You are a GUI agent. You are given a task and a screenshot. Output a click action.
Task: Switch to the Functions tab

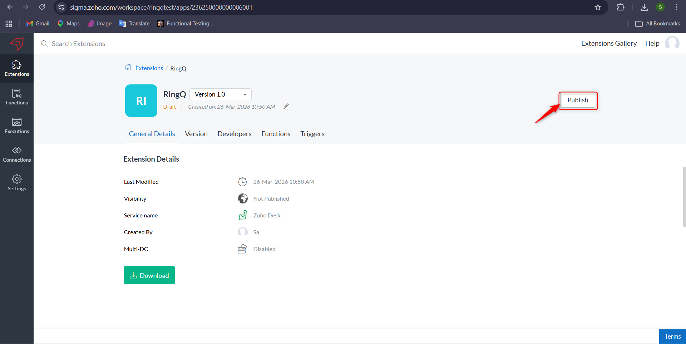click(276, 134)
